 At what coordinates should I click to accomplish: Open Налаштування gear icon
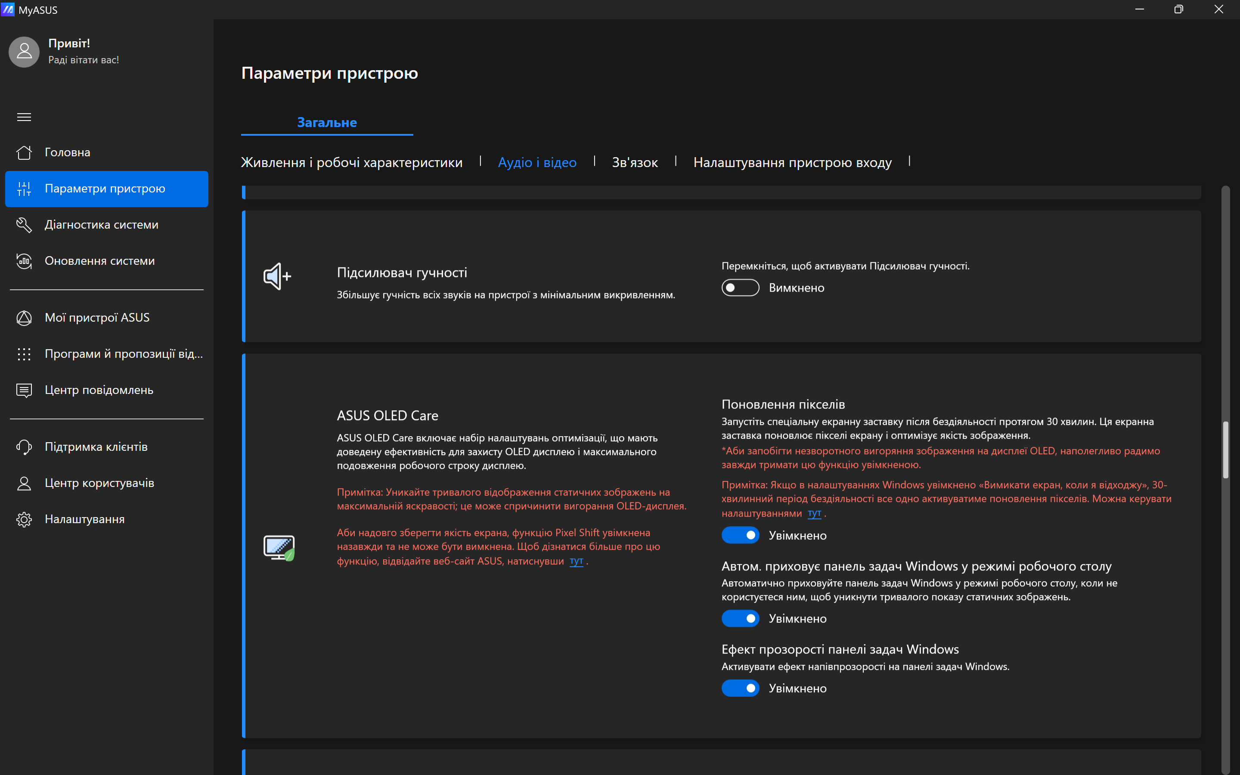24,519
